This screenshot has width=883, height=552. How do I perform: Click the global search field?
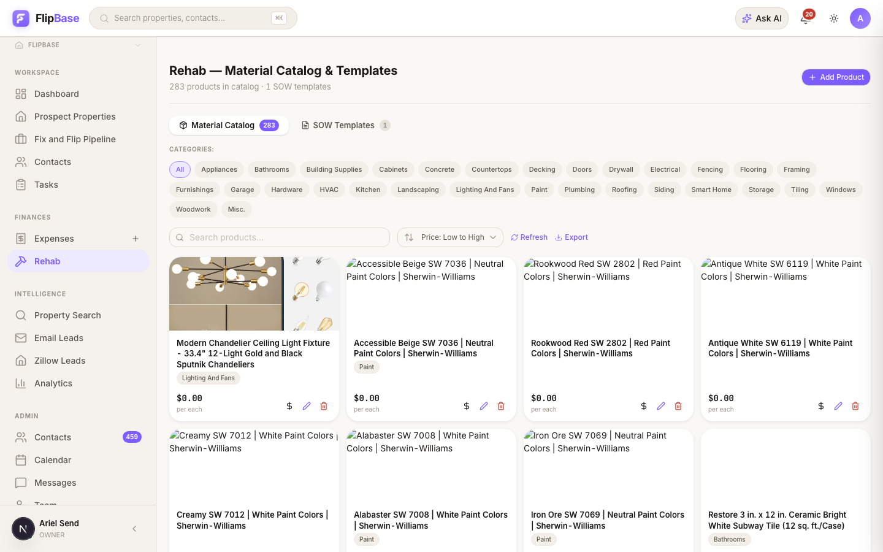click(x=193, y=18)
